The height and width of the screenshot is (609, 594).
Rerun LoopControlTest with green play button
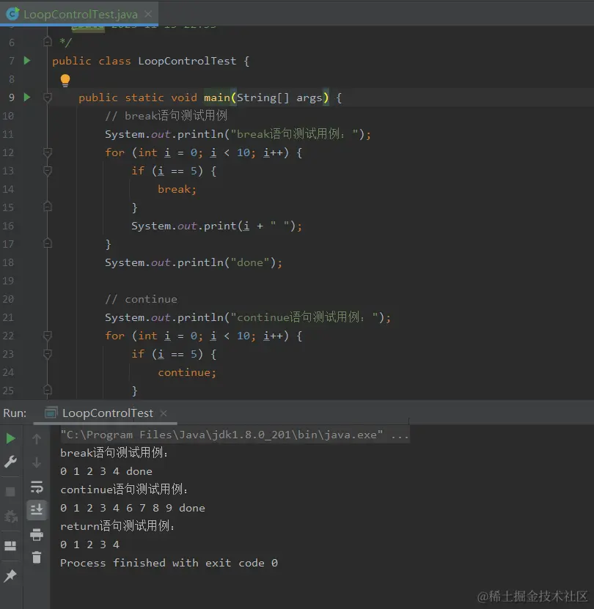pos(10,438)
